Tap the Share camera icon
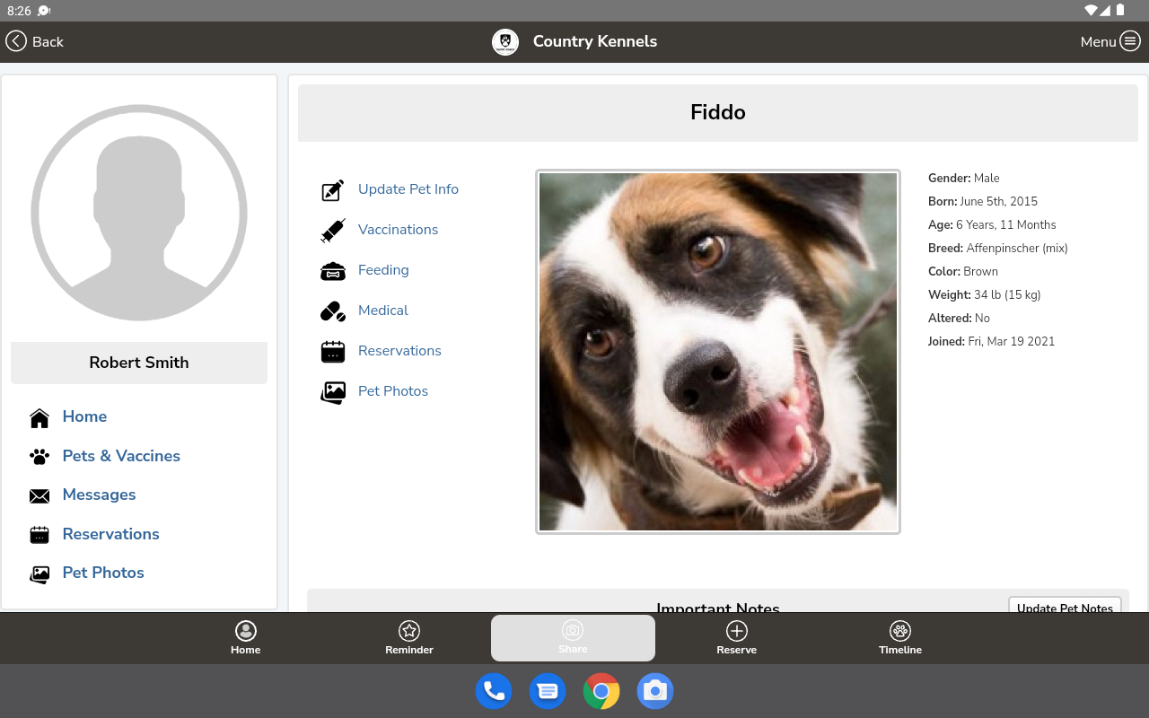This screenshot has width=1149, height=718. click(x=573, y=631)
